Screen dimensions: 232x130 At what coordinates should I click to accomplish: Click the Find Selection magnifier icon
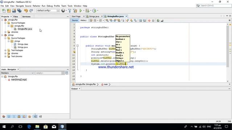(x=107, y=21)
